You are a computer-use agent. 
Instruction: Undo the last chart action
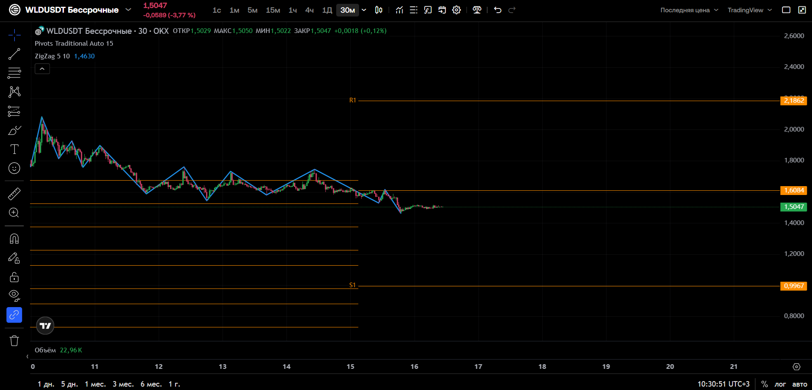click(x=498, y=10)
